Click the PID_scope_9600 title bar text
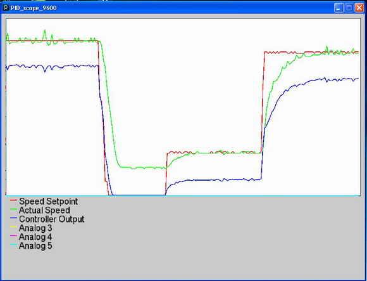The width and height of the screenshot is (367, 281). (34, 8)
